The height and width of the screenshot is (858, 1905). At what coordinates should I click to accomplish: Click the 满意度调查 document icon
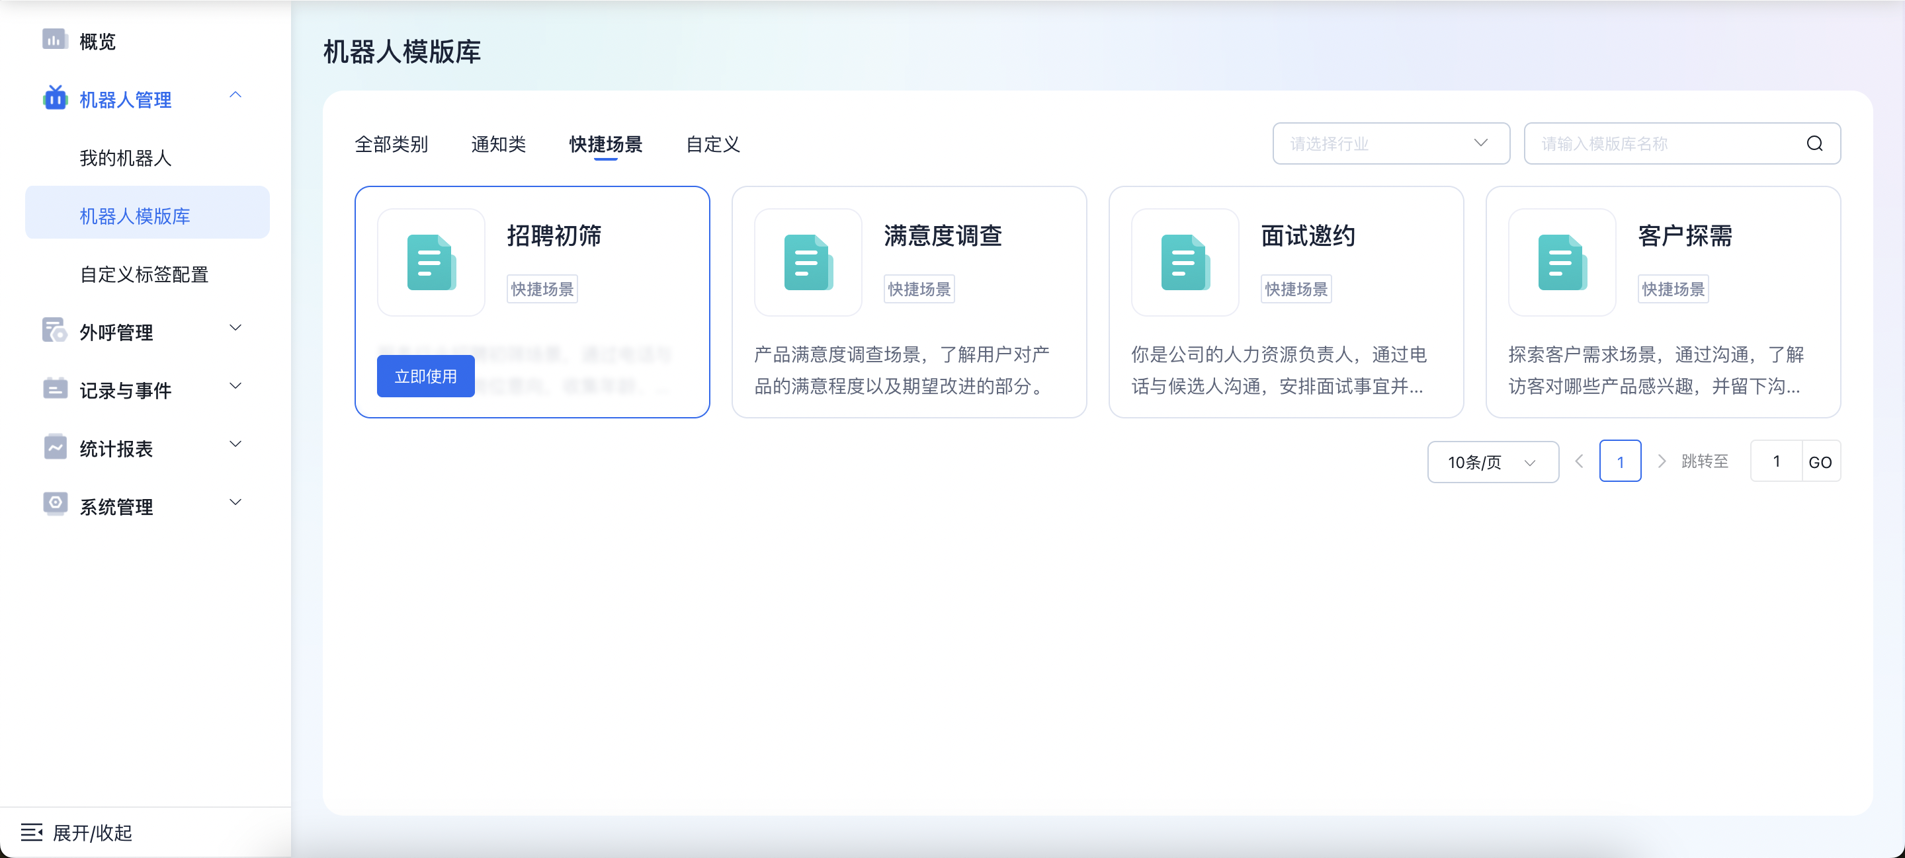click(808, 262)
